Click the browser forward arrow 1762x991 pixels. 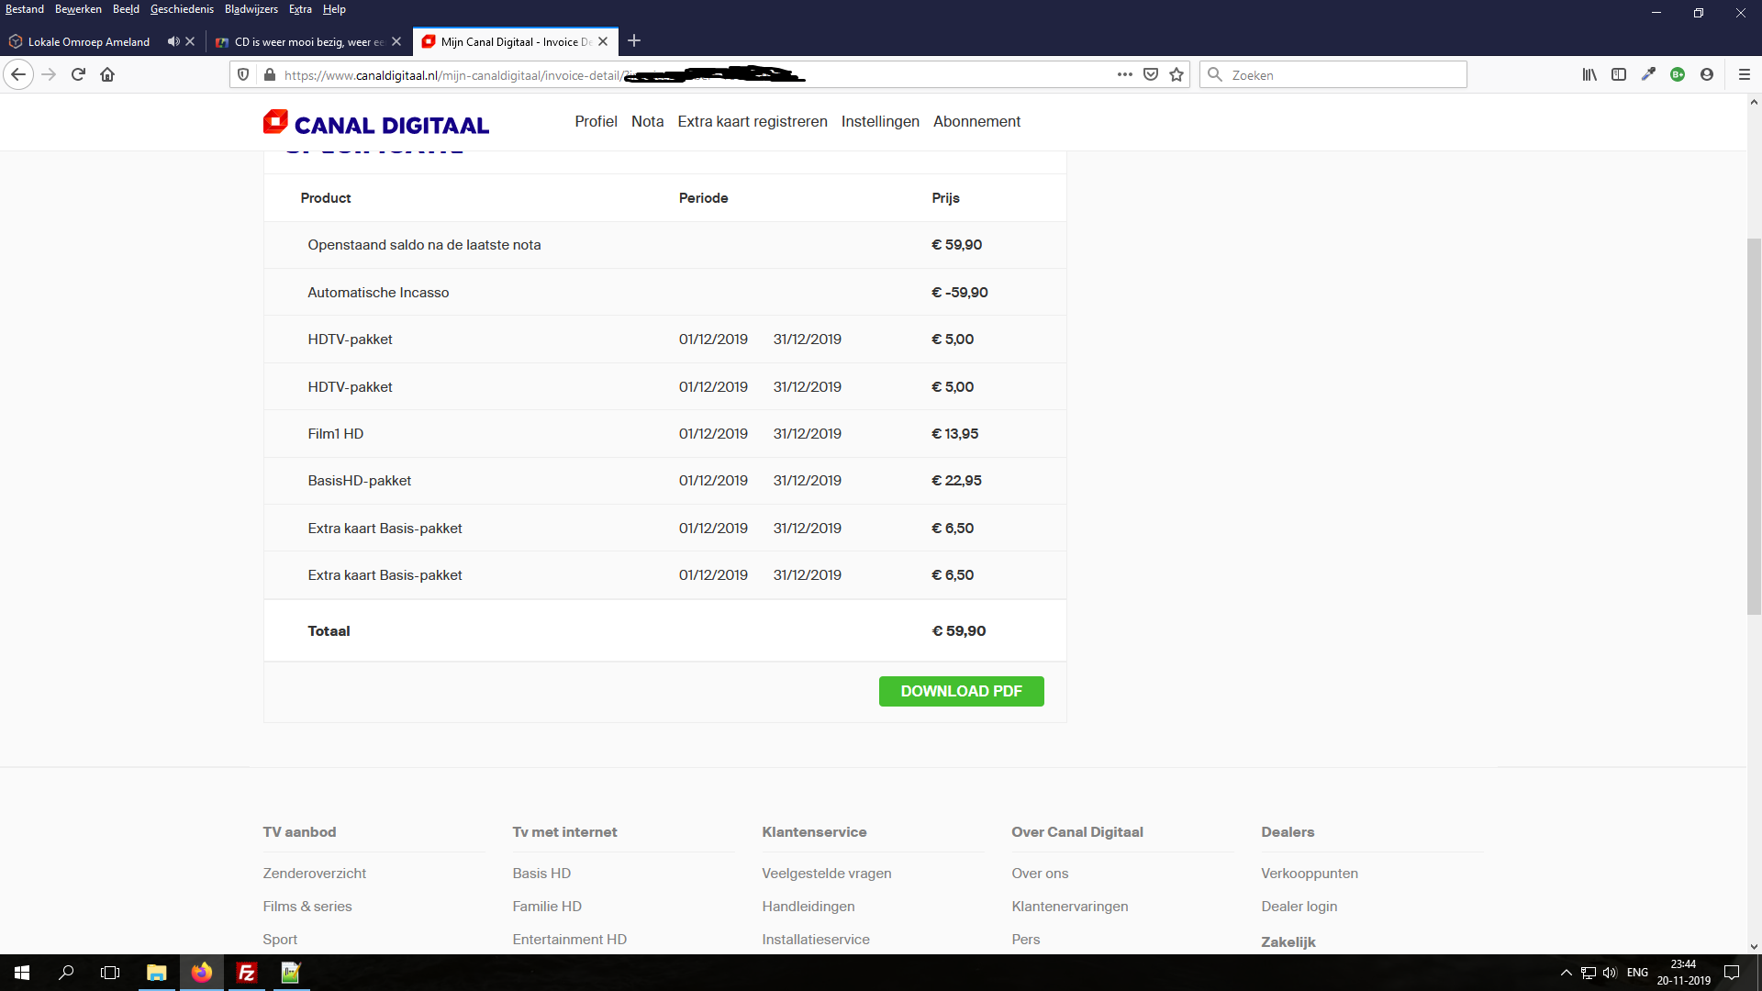49,74
